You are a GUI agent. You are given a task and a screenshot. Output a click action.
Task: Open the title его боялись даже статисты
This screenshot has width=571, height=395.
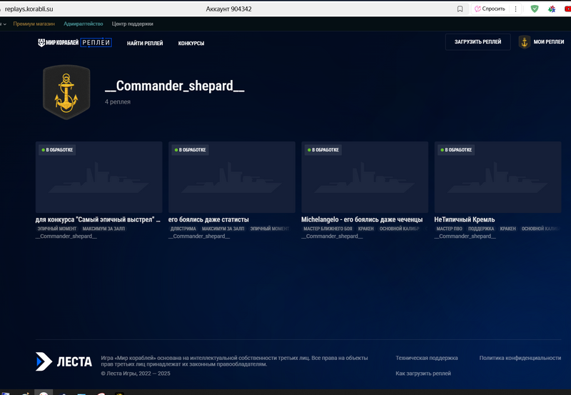208,219
